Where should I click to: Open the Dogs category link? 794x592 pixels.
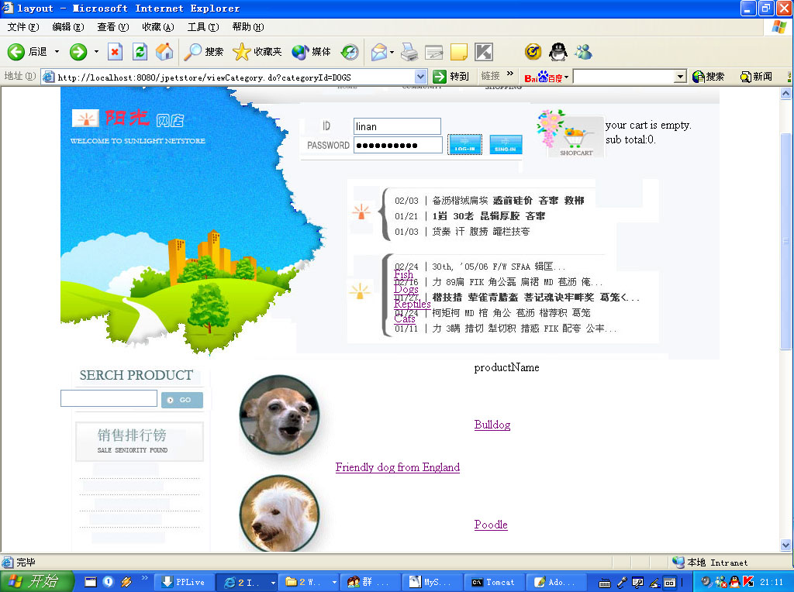pyautogui.click(x=406, y=290)
